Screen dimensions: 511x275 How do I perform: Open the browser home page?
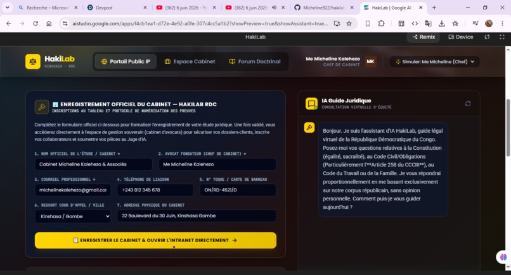pyautogui.click(x=49, y=23)
